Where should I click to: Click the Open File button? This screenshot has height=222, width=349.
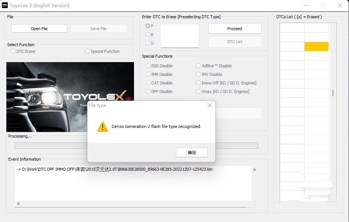(39, 29)
